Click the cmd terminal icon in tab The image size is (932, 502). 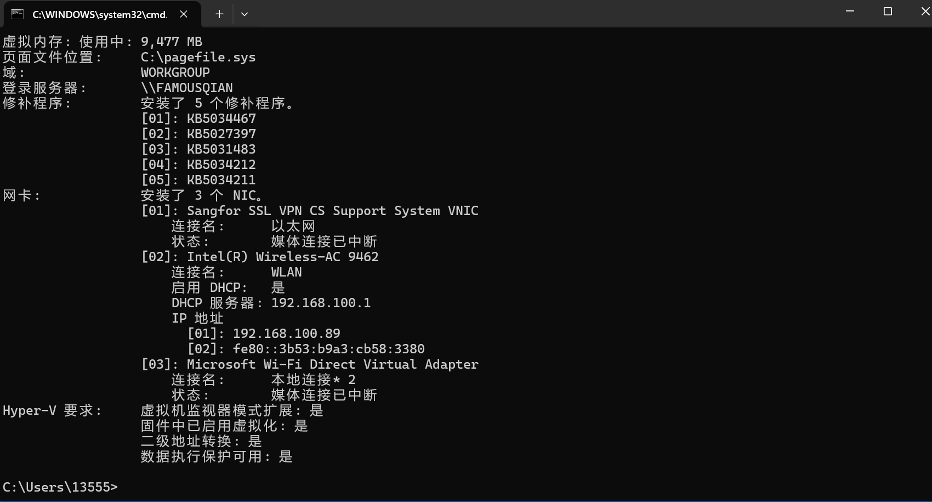pos(18,14)
